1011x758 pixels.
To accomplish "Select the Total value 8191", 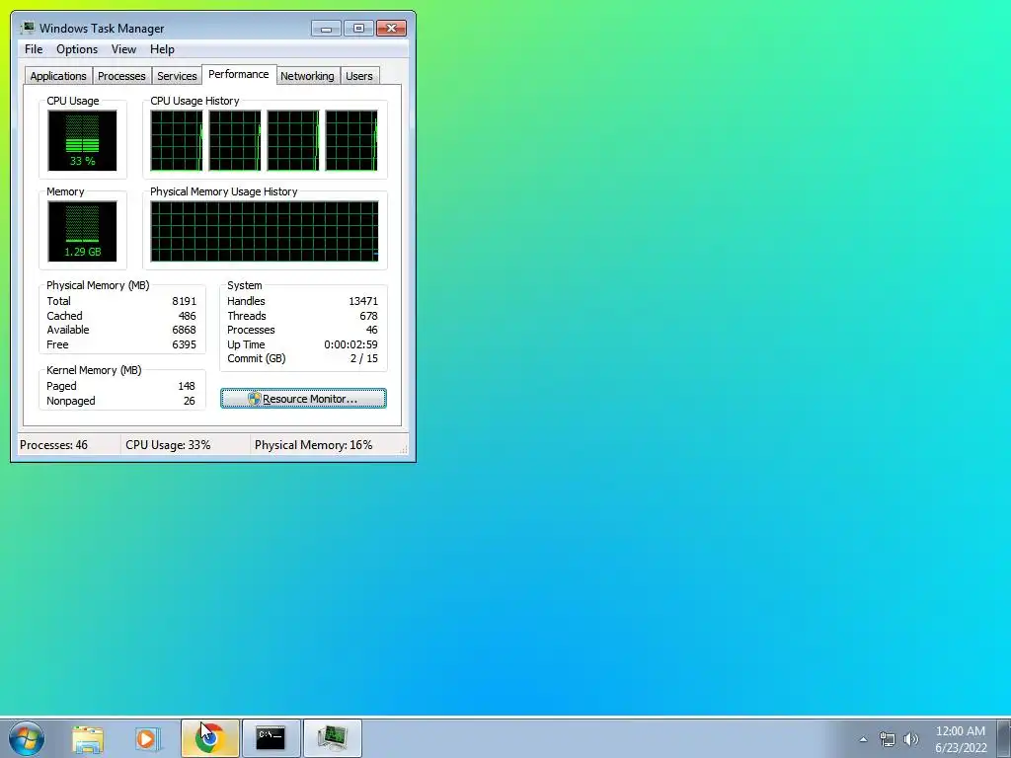I will tap(184, 301).
